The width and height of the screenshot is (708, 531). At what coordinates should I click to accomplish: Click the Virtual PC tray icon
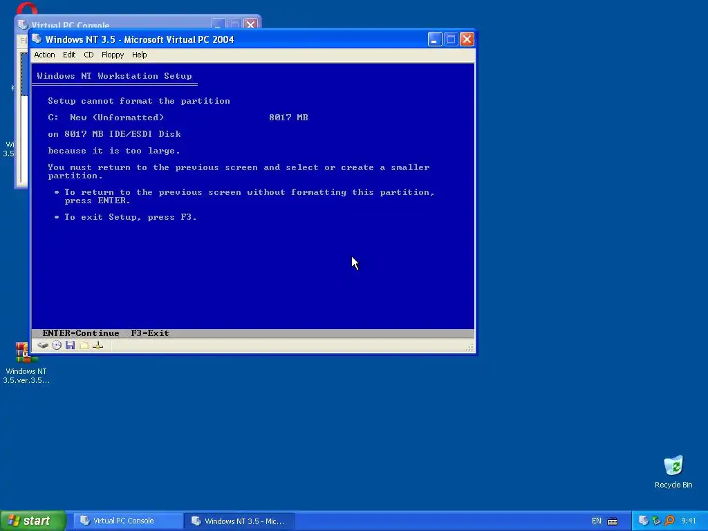[644, 521]
